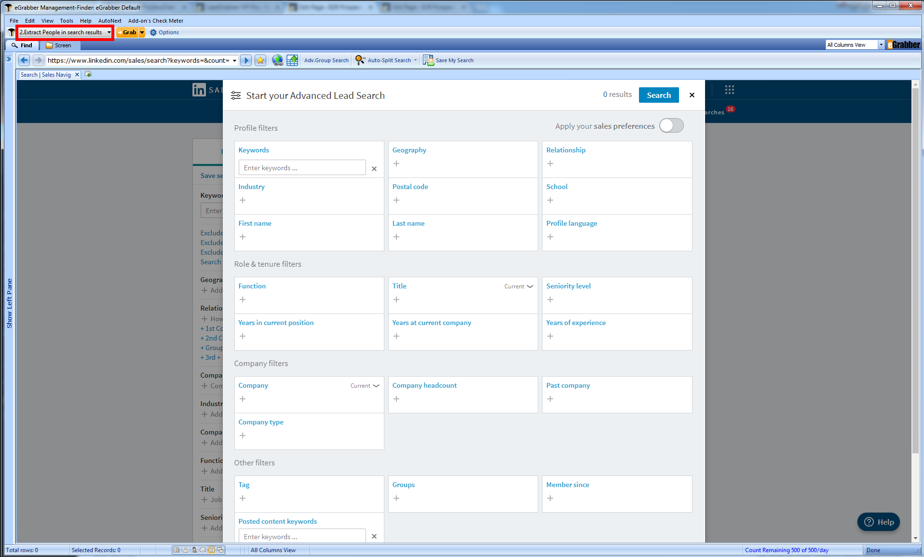Image resolution: width=924 pixels, height=557 pixels.
Task: Click the eGrabber funnel icon in toolbar
Action: pos(11,32)
